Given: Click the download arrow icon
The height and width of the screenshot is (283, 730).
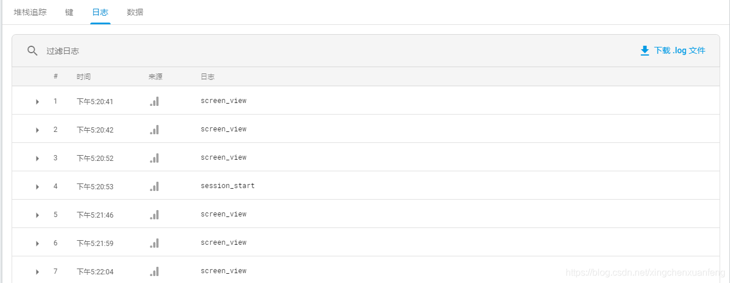Looking at the screenshot, I should click(645, 51).
